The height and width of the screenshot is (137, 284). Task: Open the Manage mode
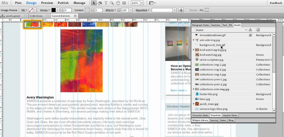(79, 3)
